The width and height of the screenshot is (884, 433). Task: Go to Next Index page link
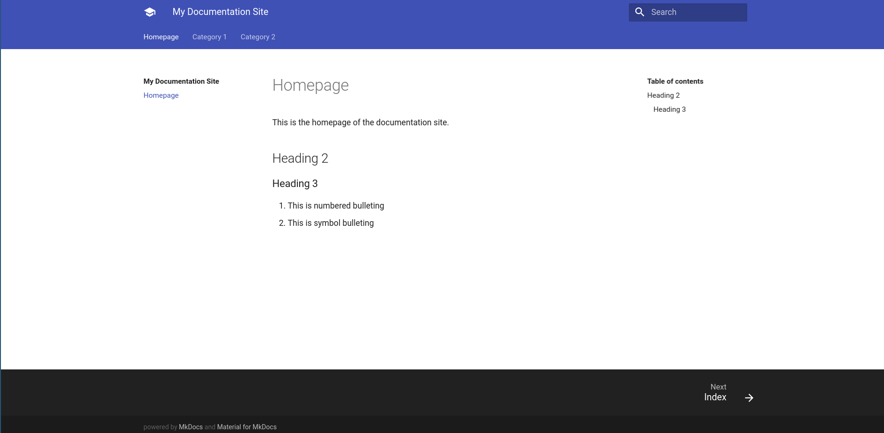[x=729, y=393]
